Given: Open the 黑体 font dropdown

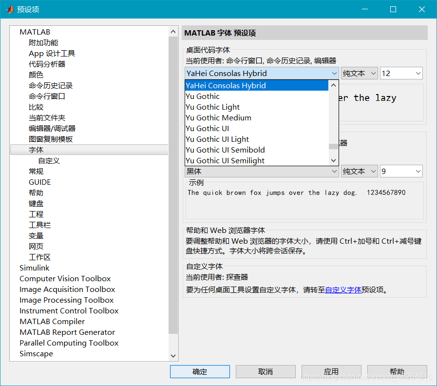Looking at the screenshot, I should coord(262,171).
